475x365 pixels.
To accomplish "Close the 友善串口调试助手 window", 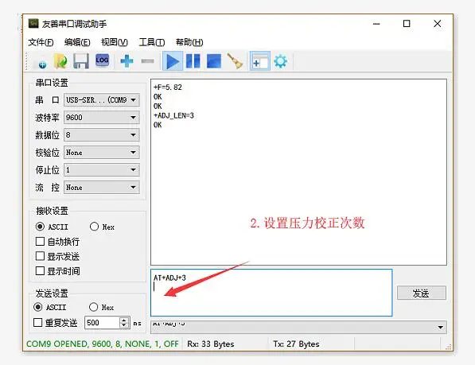I will pyautogui.click(x=437, y=24).
